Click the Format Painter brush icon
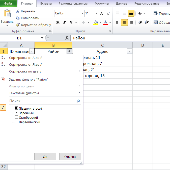The width and height of the screenshot is (170, 170). (18, 25)
